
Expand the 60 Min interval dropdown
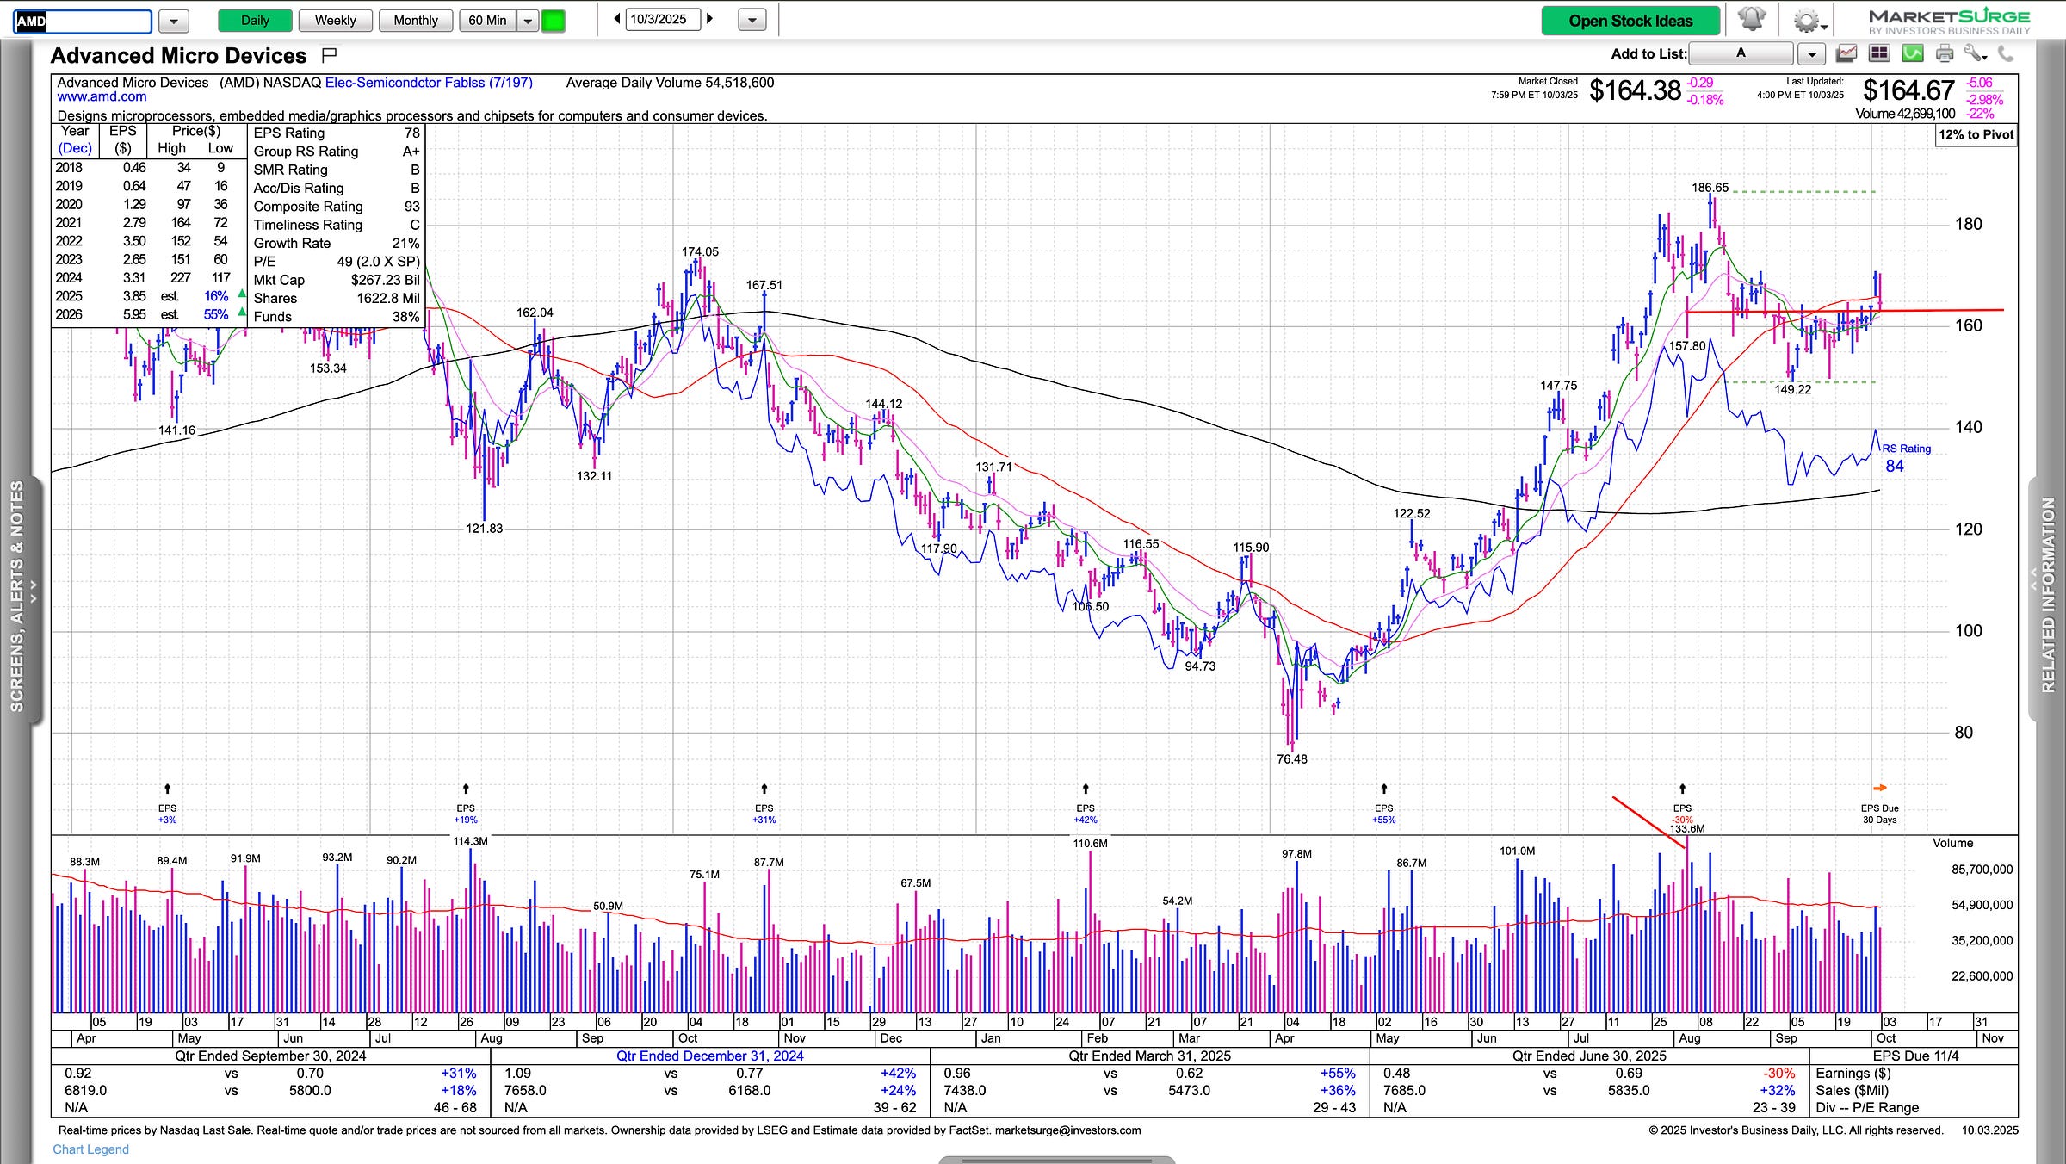(x=528, y=21)
